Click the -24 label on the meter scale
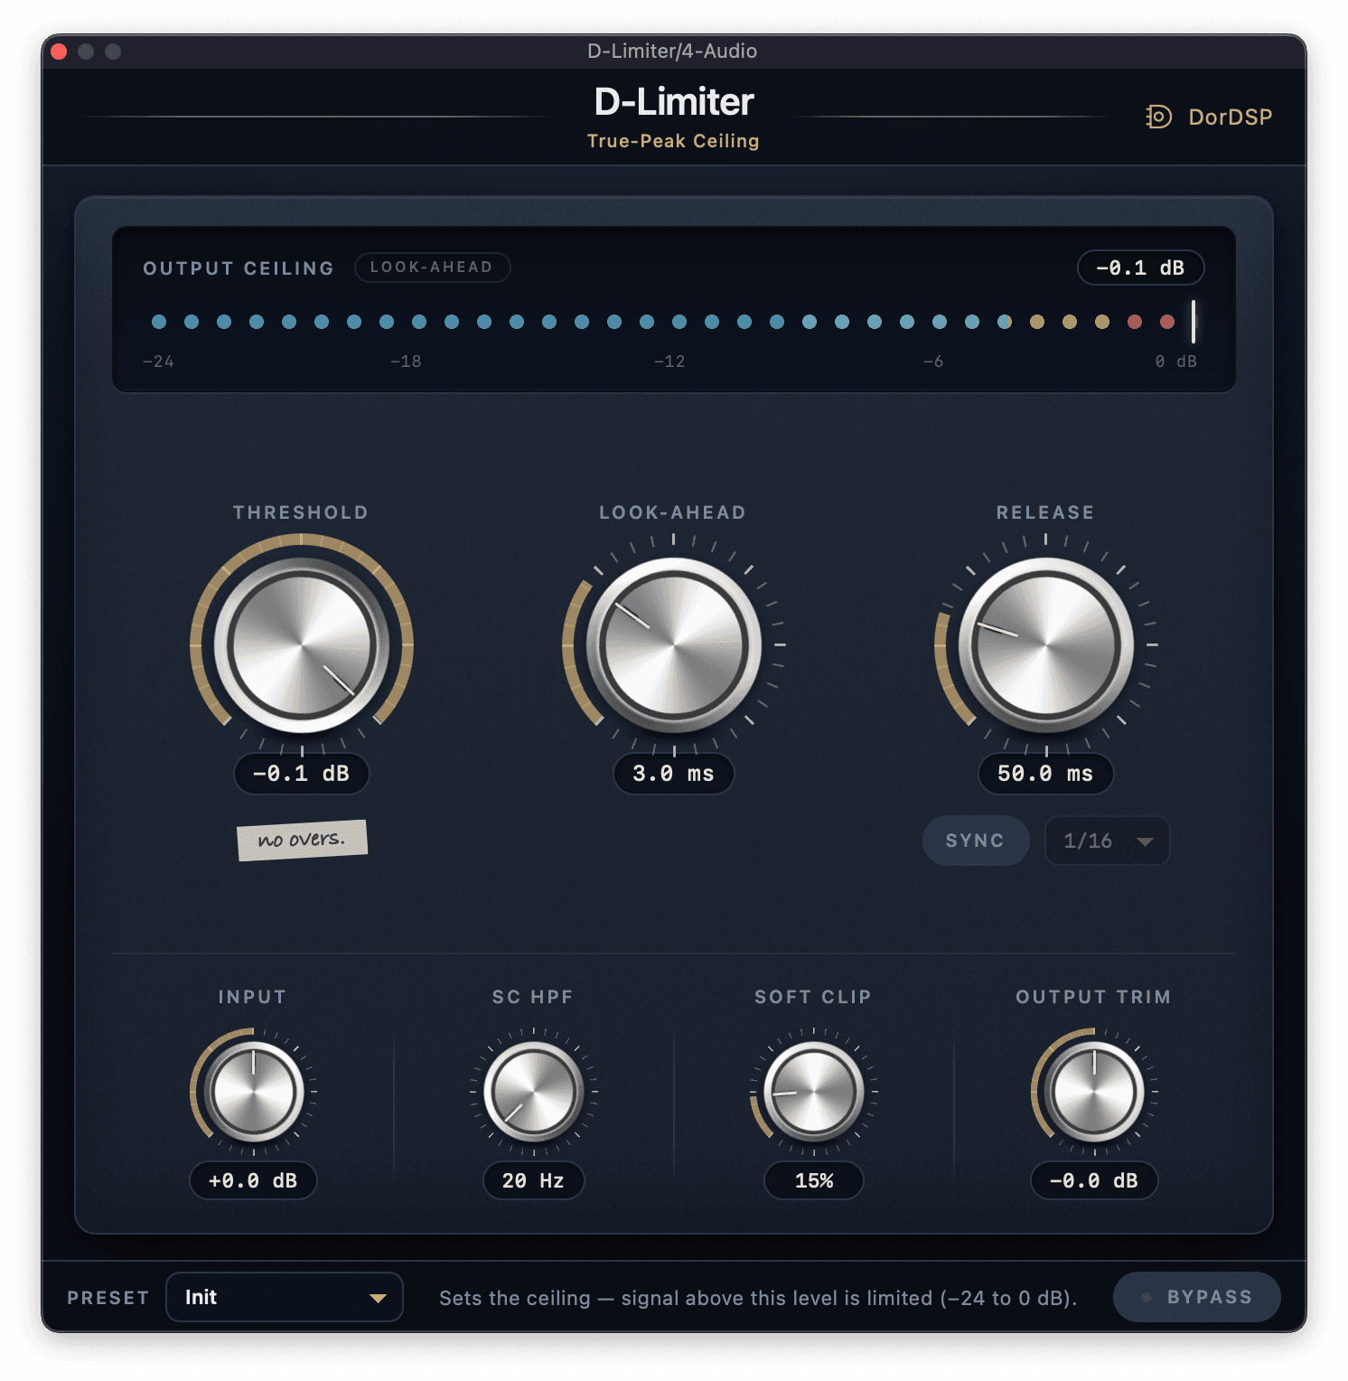 point(158,362)
